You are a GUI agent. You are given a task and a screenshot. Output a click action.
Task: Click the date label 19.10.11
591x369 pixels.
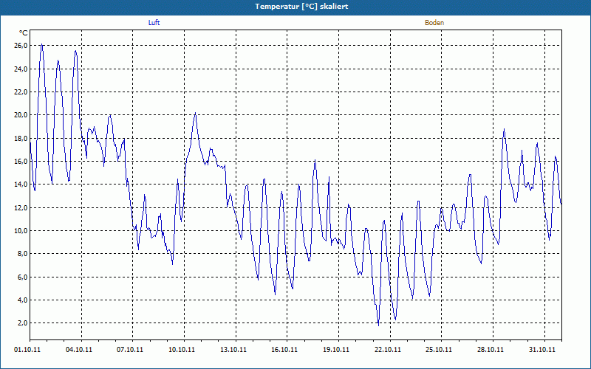tap(336, 349)
